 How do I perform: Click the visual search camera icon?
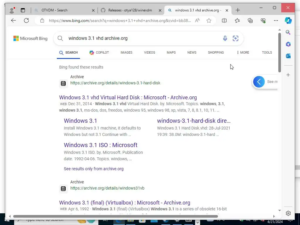click(236, 38)
